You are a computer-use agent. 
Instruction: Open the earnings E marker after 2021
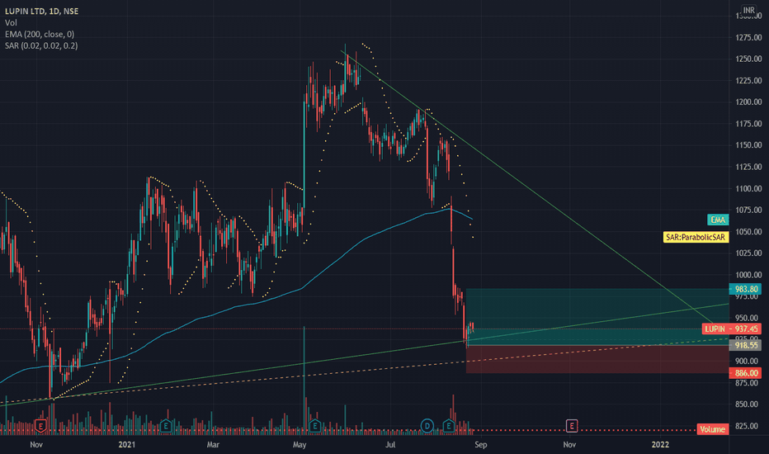166,426
